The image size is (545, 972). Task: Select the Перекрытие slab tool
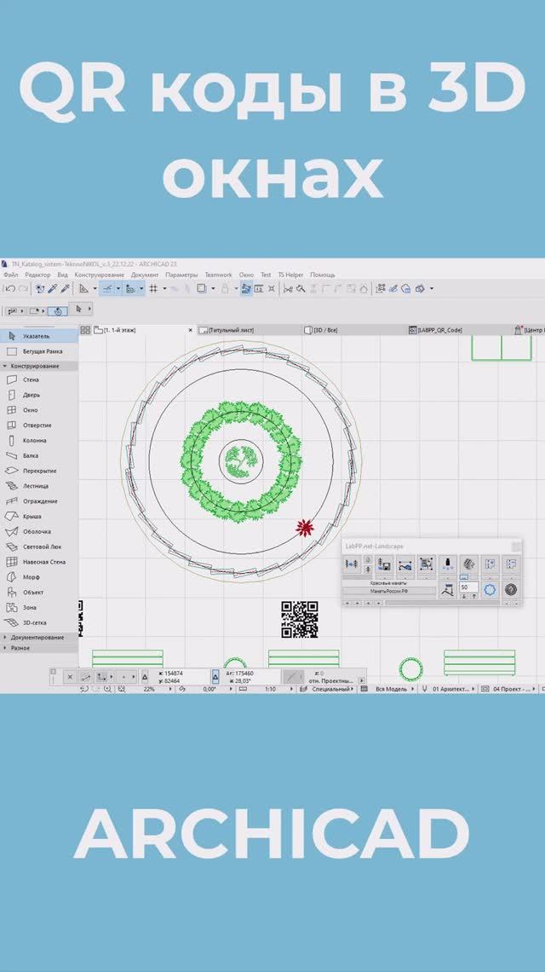tap(38, 471)
